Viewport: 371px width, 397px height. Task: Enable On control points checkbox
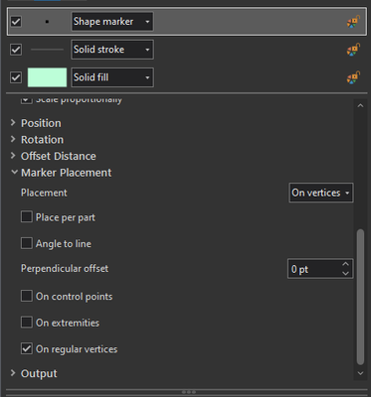pyautogui.click(x=27, y=296)
